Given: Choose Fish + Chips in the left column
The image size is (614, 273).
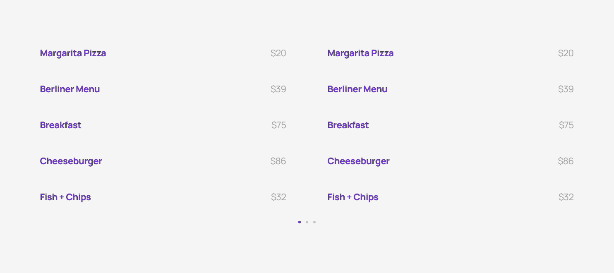Looking at the screenshot, I should tap(65, 197).
